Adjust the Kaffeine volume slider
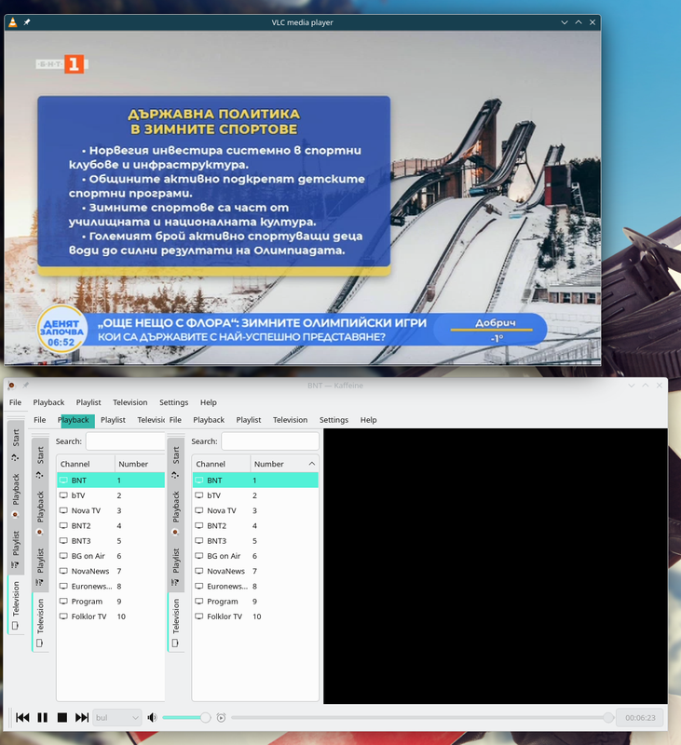 (186, 717)
